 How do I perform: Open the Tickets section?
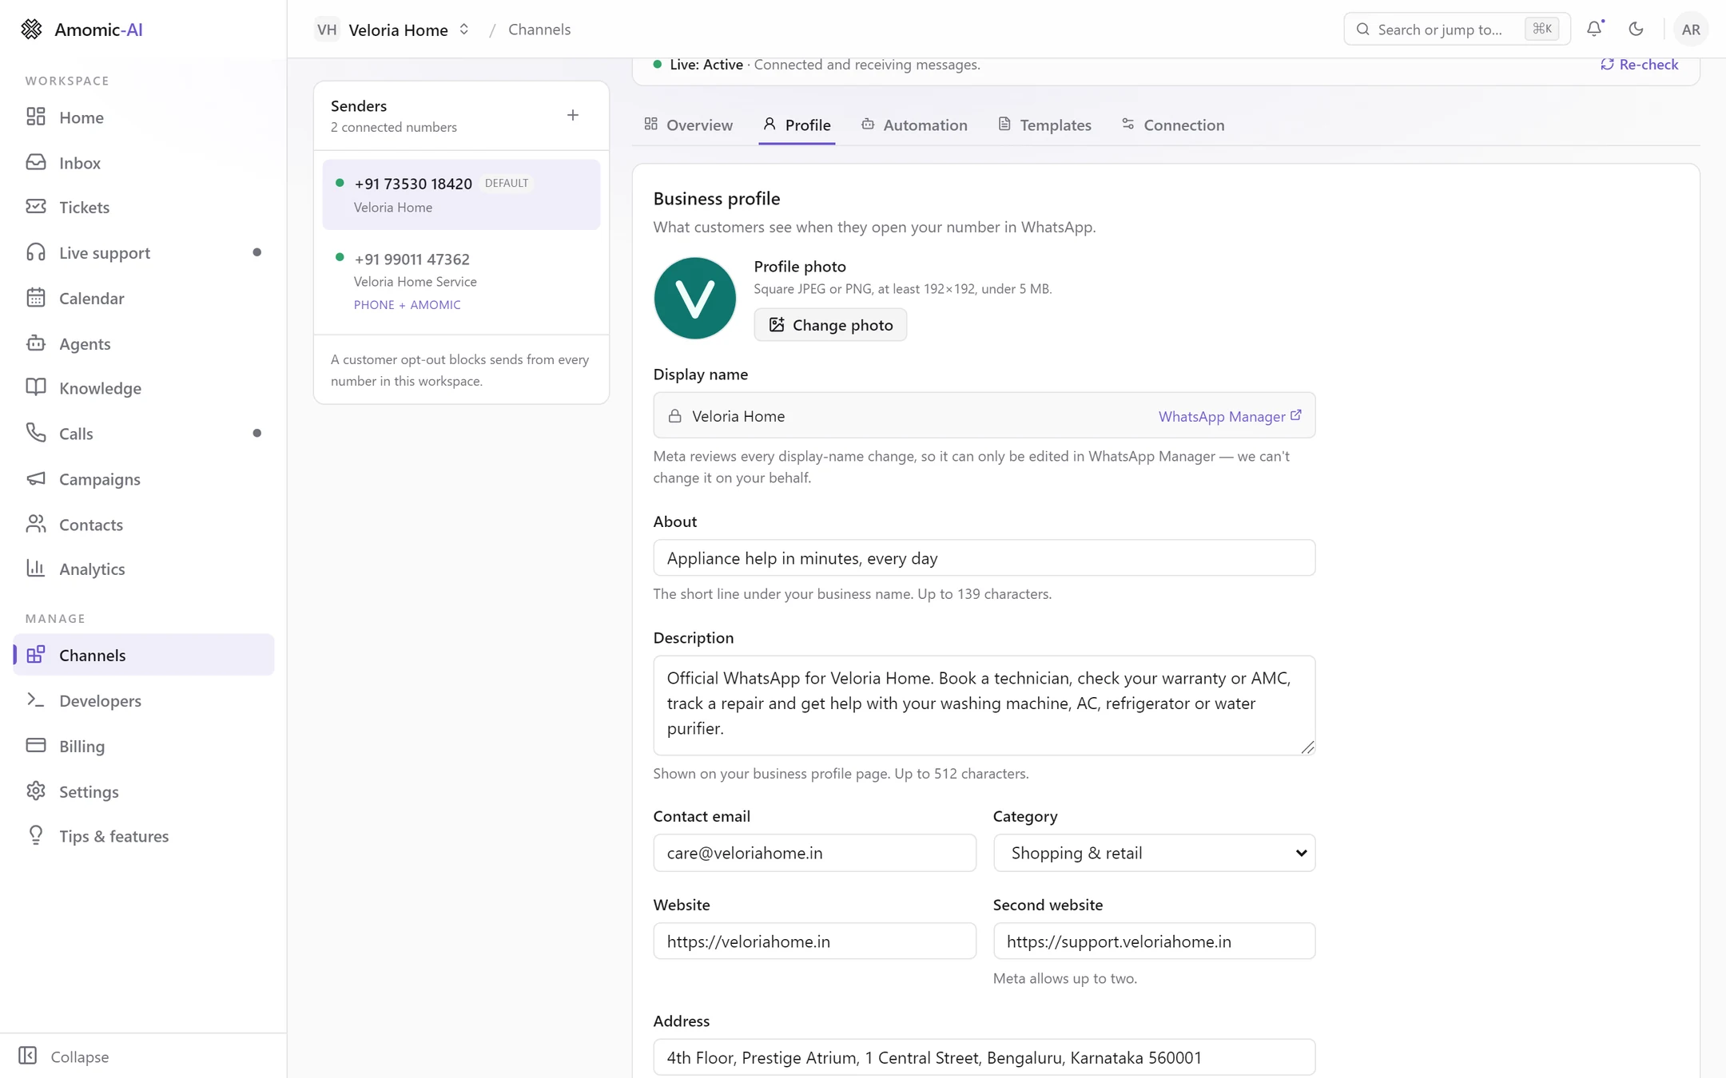tap(143, 207)
